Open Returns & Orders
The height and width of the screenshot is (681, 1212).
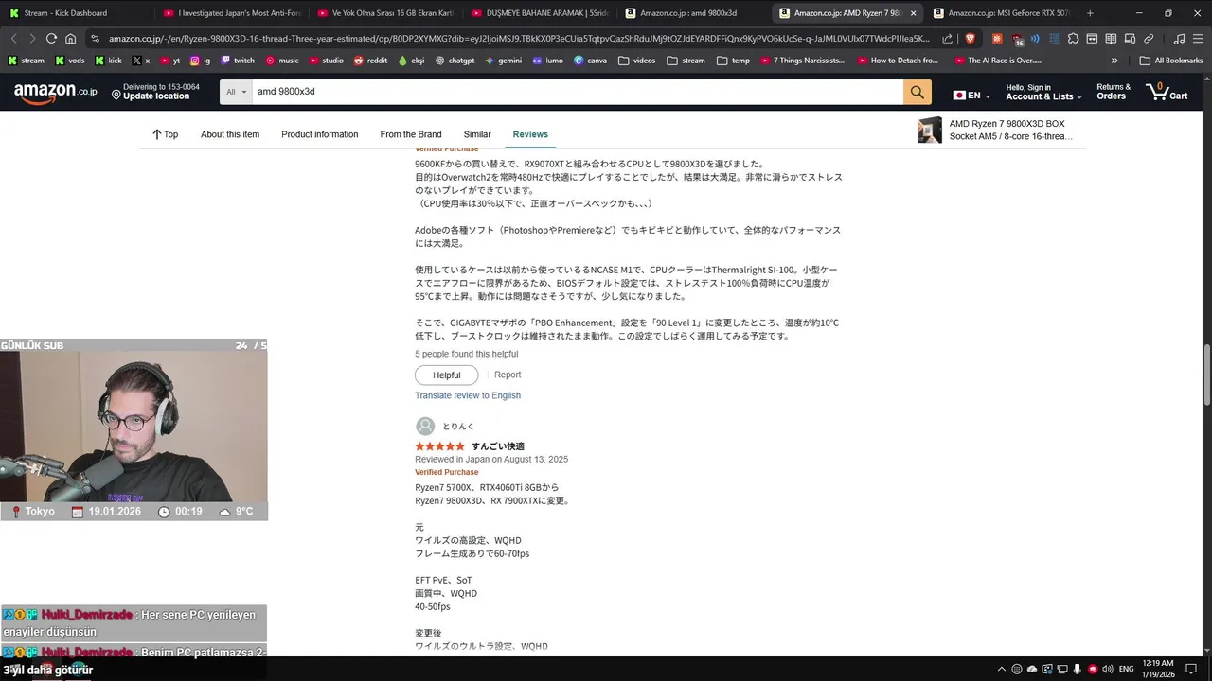[1114, 92]
